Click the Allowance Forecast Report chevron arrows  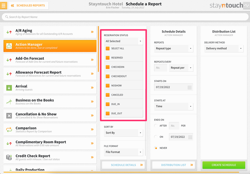(92, 74)
